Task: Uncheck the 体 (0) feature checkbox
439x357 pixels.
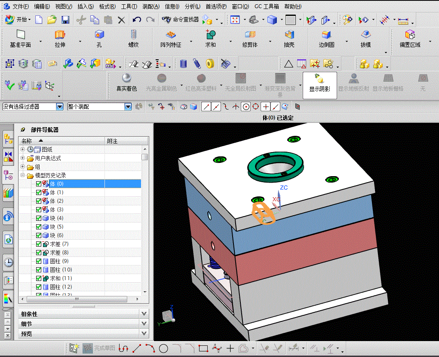Action: 39,184
